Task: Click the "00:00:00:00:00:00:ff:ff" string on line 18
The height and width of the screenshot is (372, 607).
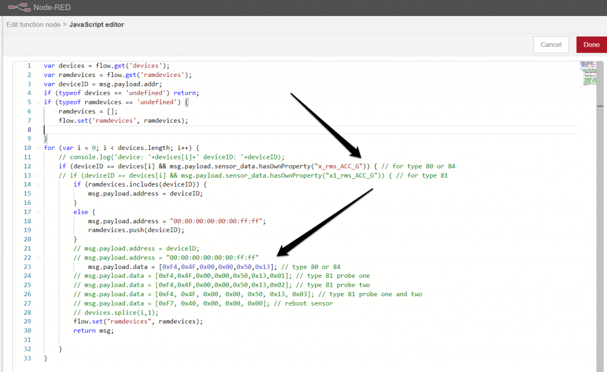Action: tap(216, 221)
